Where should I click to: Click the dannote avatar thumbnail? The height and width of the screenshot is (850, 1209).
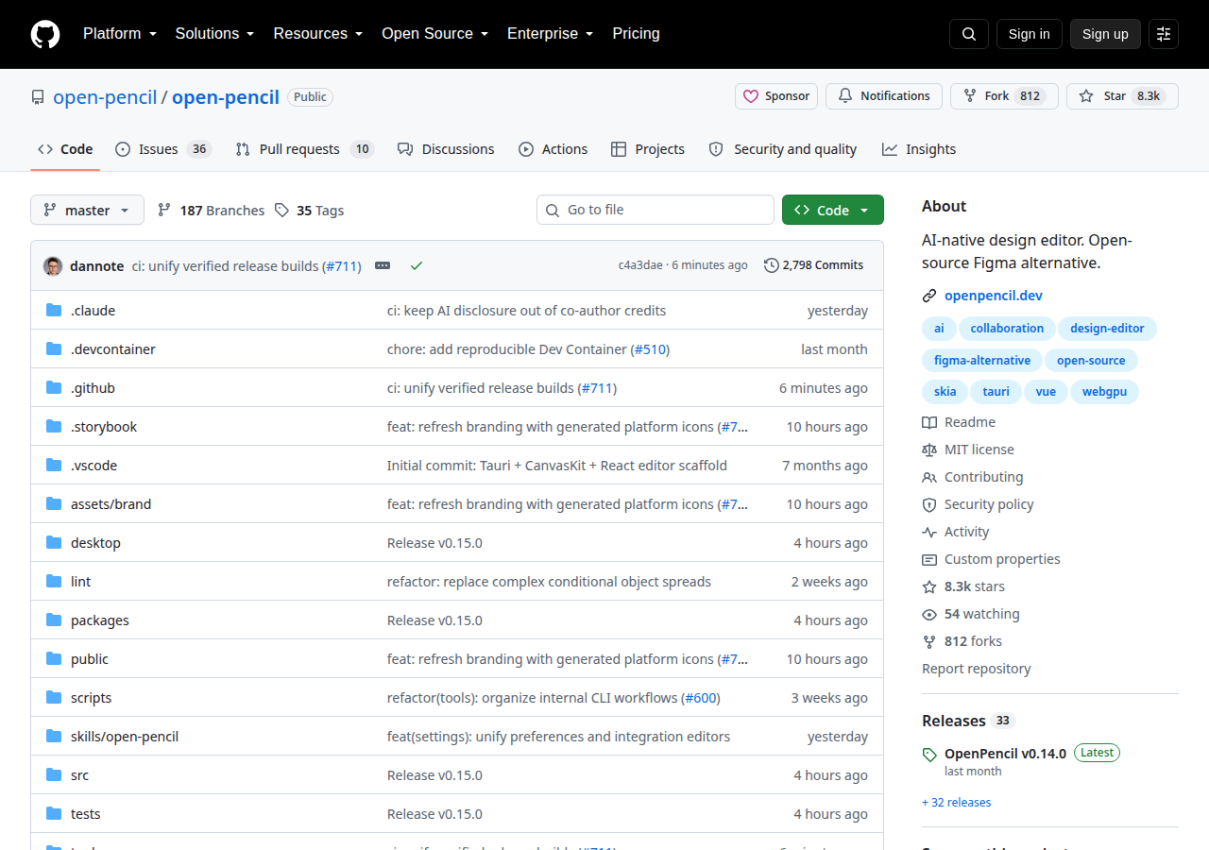pos(53,266)
